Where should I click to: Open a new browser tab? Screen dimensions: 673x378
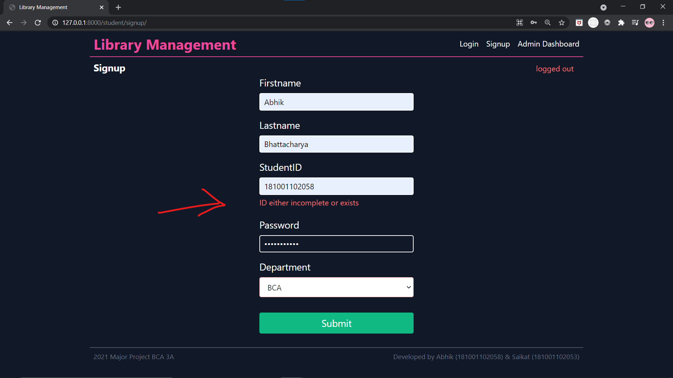[x=118, y=7]
